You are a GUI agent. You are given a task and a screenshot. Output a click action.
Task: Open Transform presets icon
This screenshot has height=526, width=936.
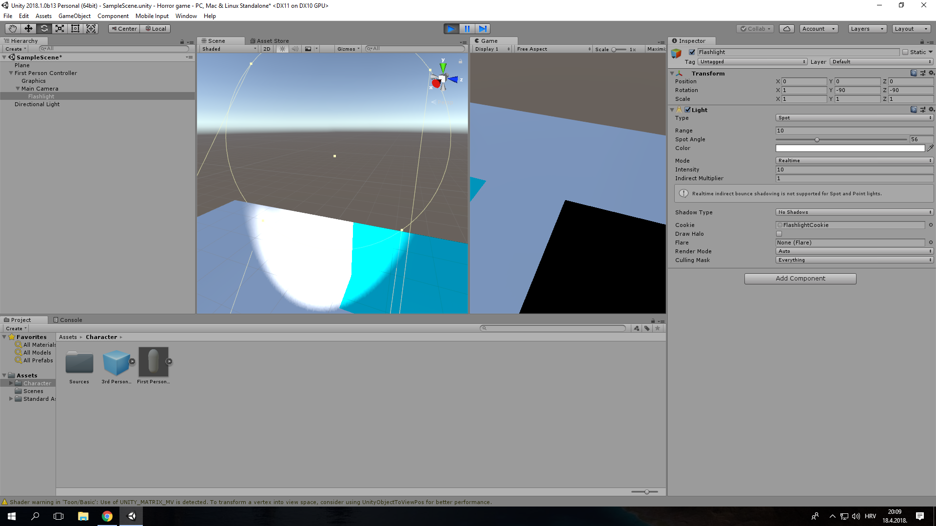(x=922, y=73)
